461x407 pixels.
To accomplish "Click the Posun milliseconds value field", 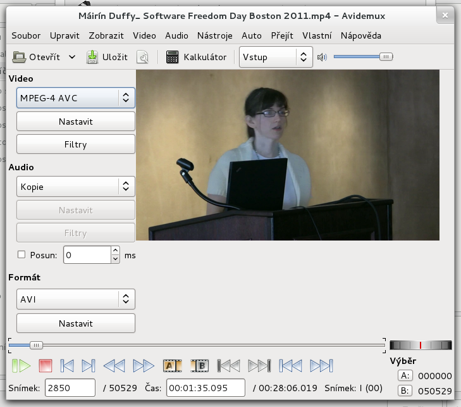I will [87, 255].
